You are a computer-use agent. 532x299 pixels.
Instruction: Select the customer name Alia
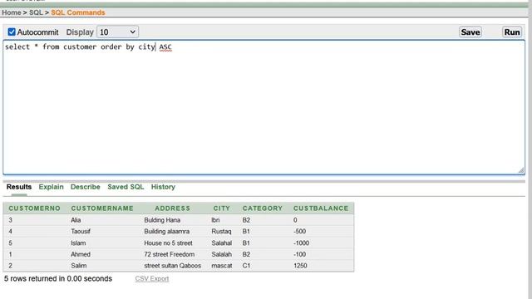coord(76,220)
